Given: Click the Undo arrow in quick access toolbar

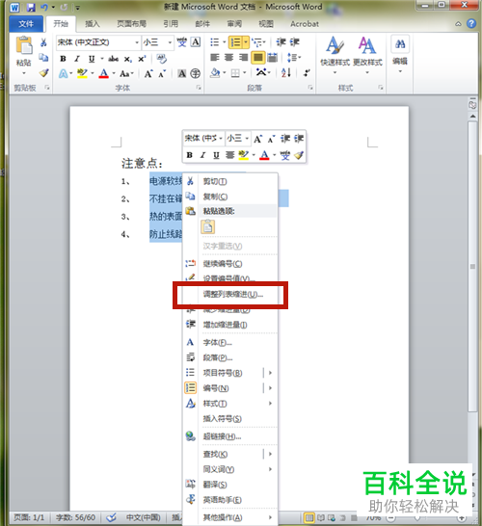Looking at the screenshot, I should 44,7.
